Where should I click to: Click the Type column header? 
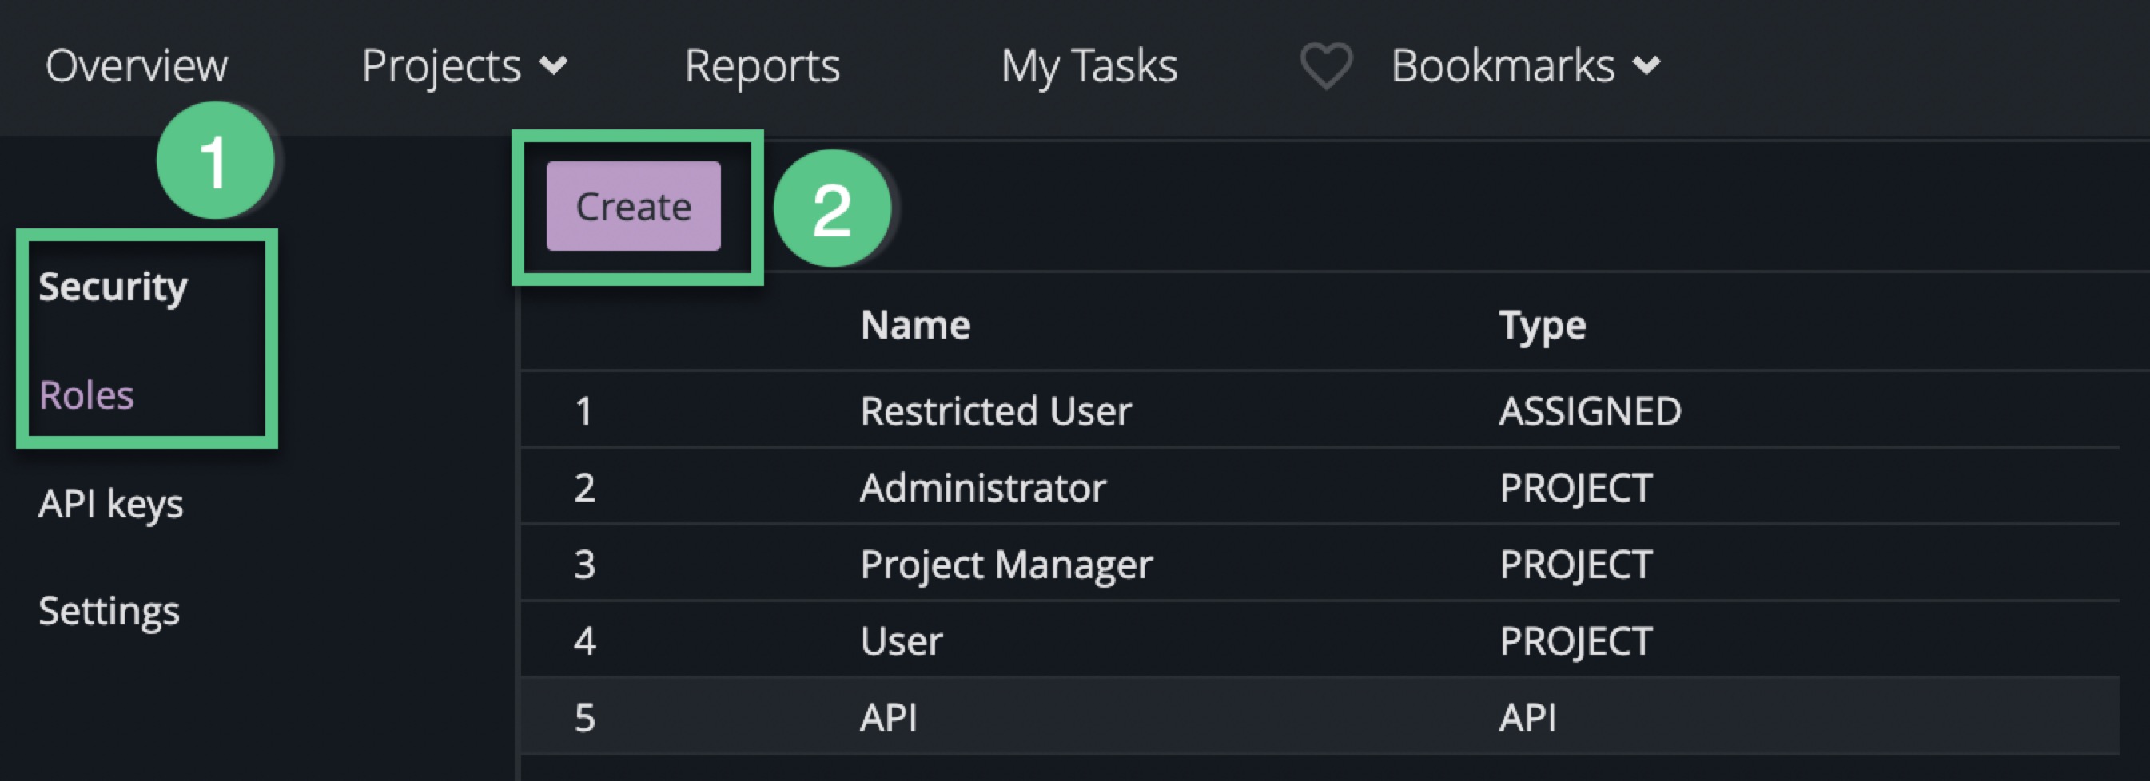pos(1543,327)
